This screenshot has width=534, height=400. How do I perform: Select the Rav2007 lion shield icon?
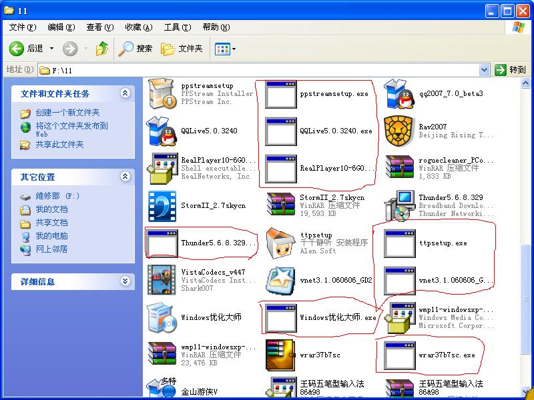click(399, 131)
